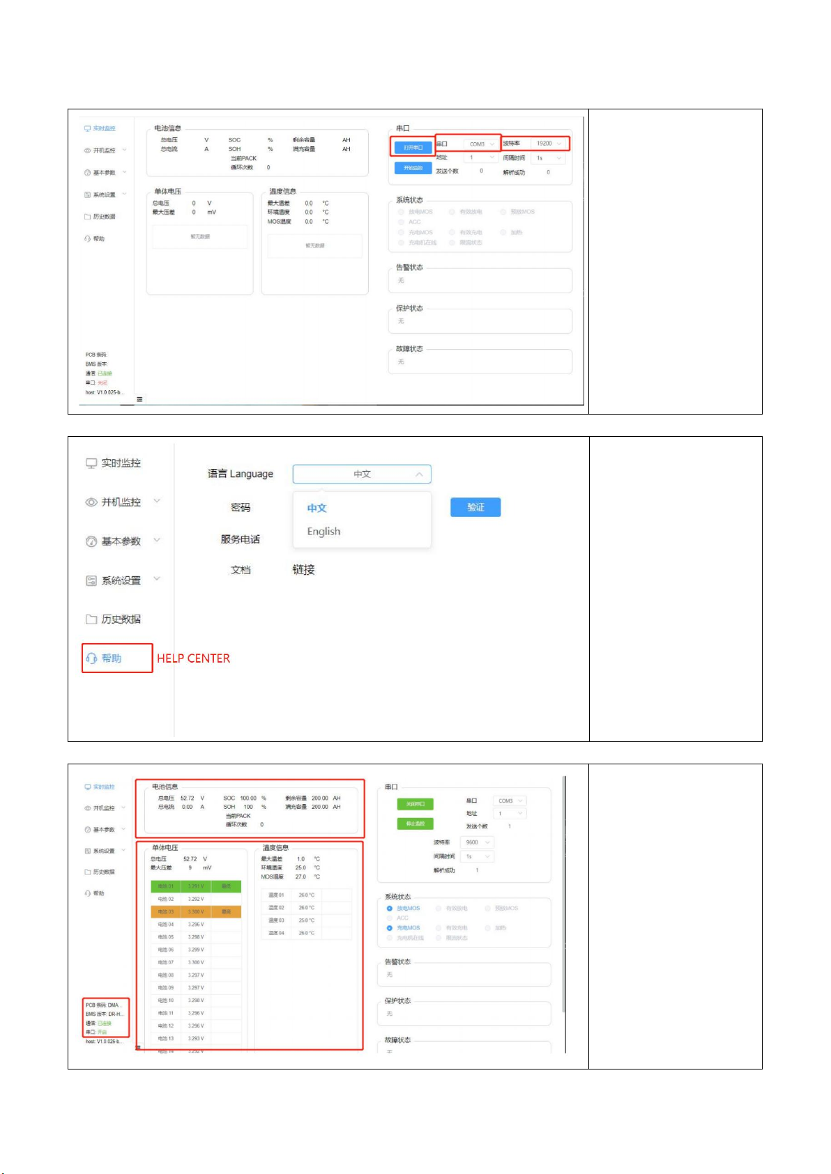This screenshot has width=831, height=1174.
Task: Select 充电MOS radio in bottom screenshot
Action: pyautogui.click(x=390, y=928)
